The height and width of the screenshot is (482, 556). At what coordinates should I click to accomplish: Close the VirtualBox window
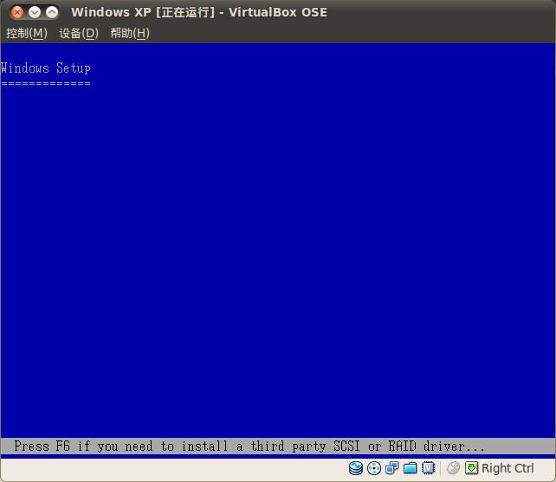pos(16,12)
